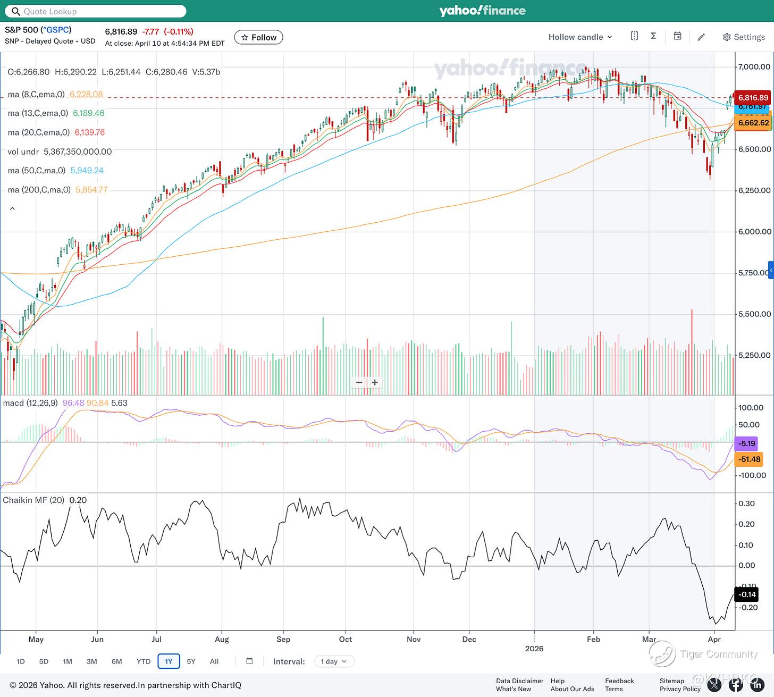
Task: Click the orange -51.48 MACD axis label
Action: [x=750, y=459]
